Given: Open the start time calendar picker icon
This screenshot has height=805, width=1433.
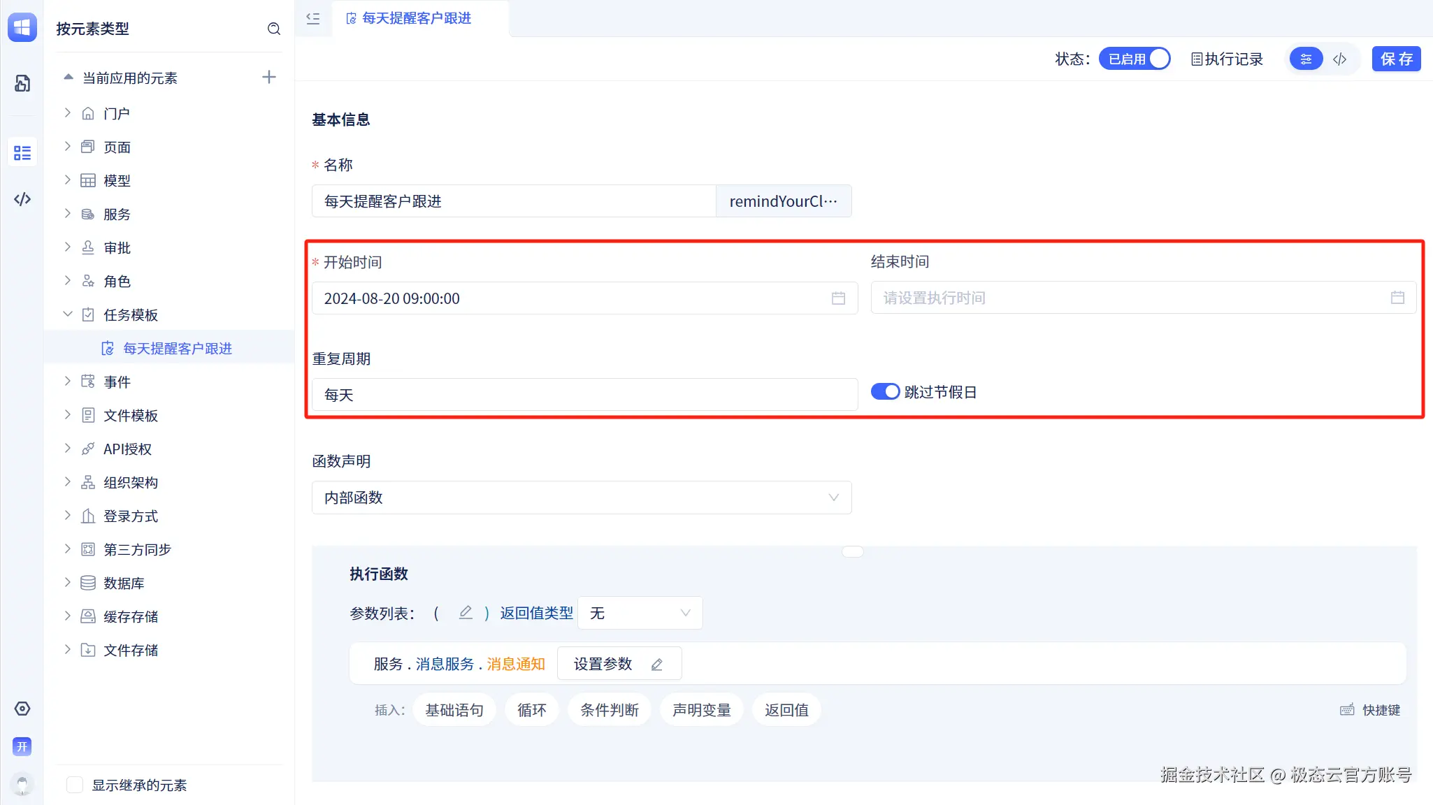Looking at the screenshot, I should (838, 298).
